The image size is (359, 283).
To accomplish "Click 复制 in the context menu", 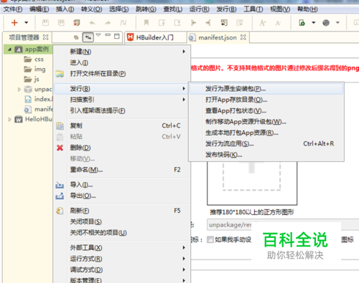I will click(122, 125).
